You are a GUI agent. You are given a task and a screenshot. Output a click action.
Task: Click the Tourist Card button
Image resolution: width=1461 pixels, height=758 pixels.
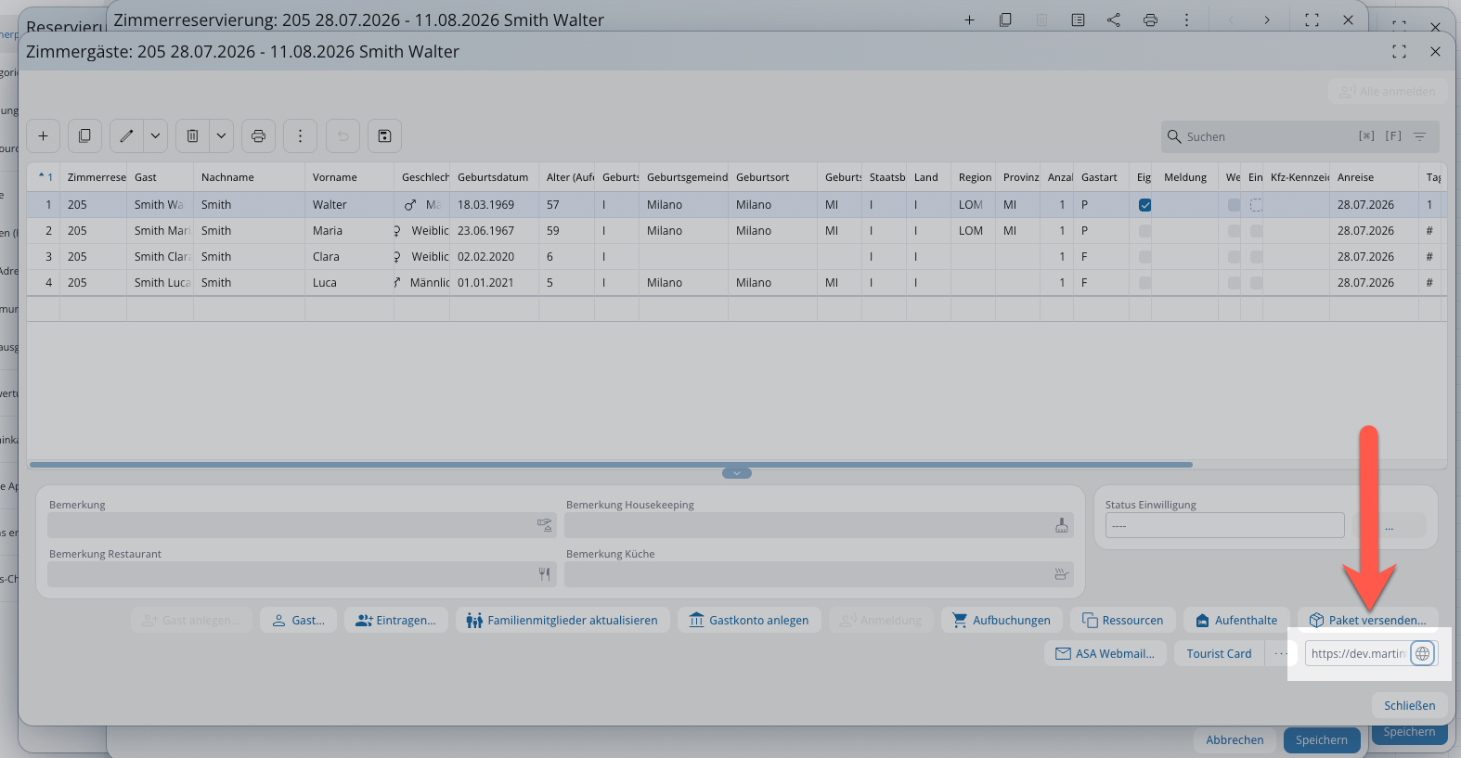(1219, 654)
